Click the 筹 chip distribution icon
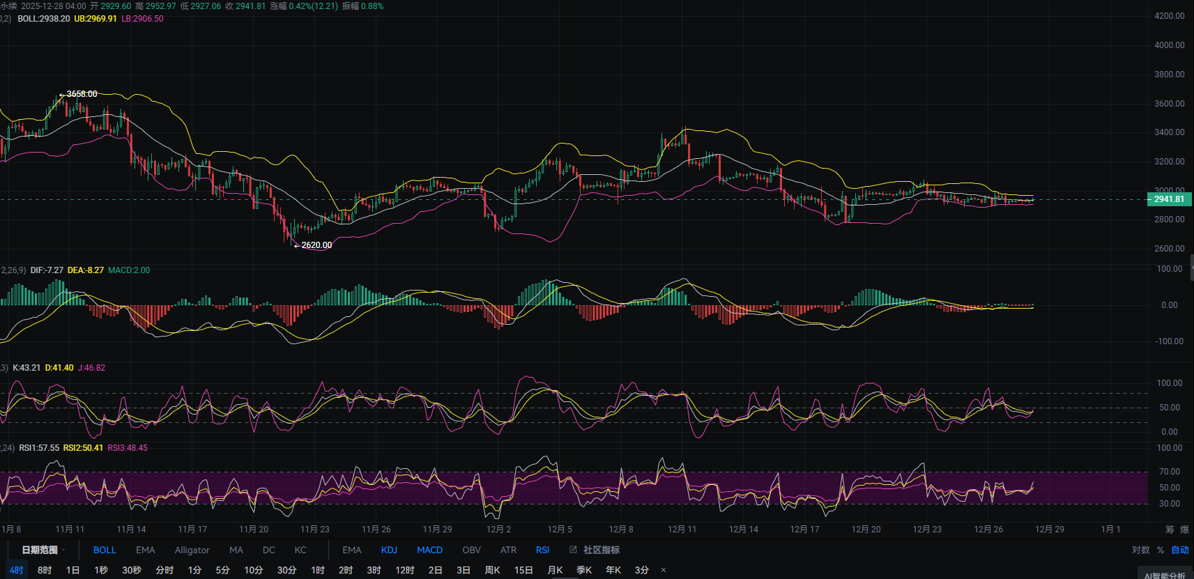Image resolution: width=1194 pixels, height=579 pixels. click(x=1170, y=530)
